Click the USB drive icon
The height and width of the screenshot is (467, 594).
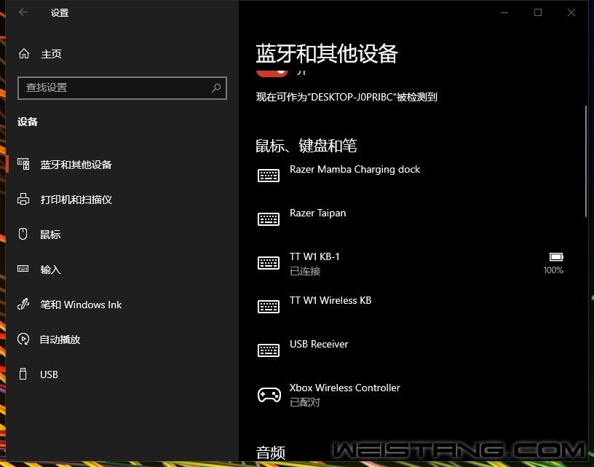tap(23, 374)
